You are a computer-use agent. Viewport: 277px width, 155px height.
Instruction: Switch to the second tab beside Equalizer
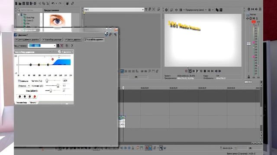(33, 102)
